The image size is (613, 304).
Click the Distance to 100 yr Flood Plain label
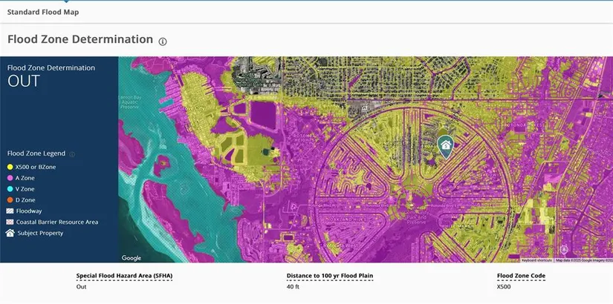tap(329, 276)
